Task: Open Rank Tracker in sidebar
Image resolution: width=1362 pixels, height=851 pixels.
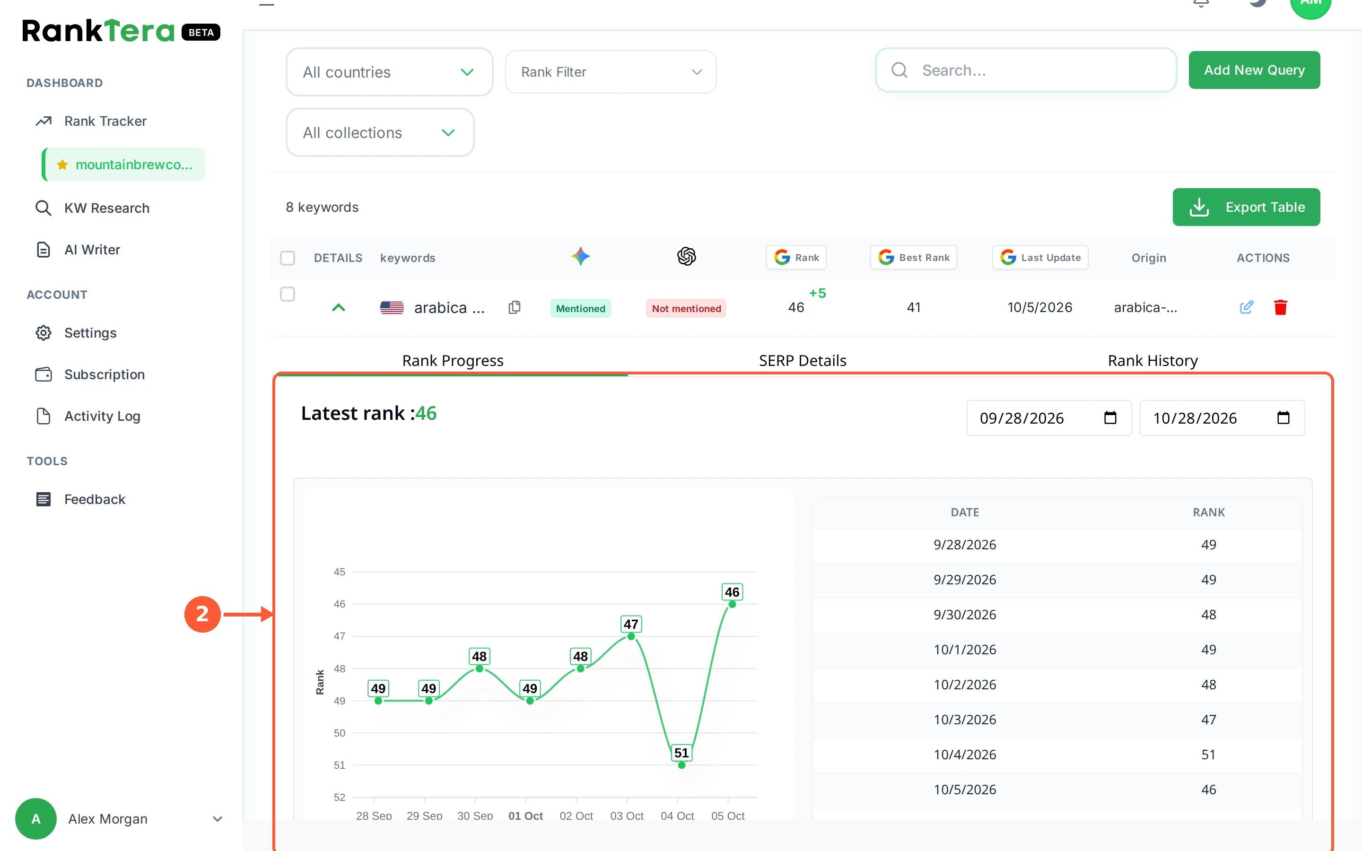Action: point(105,121)
